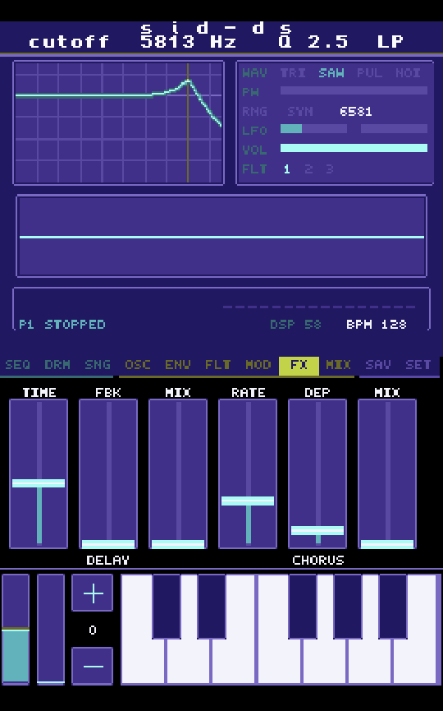Viewport: 443px width, 711px height.
Task: Set the delay FBK slider
Action: [108, 473]
